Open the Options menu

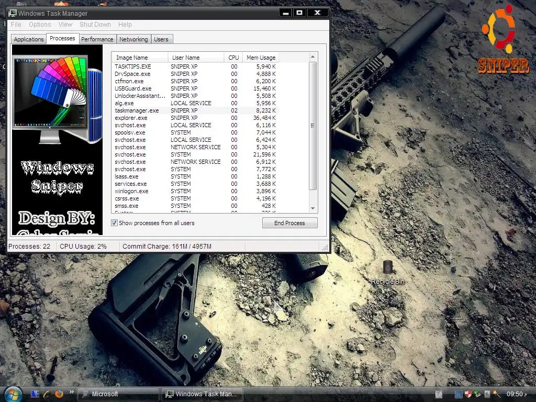coord(40,25)
